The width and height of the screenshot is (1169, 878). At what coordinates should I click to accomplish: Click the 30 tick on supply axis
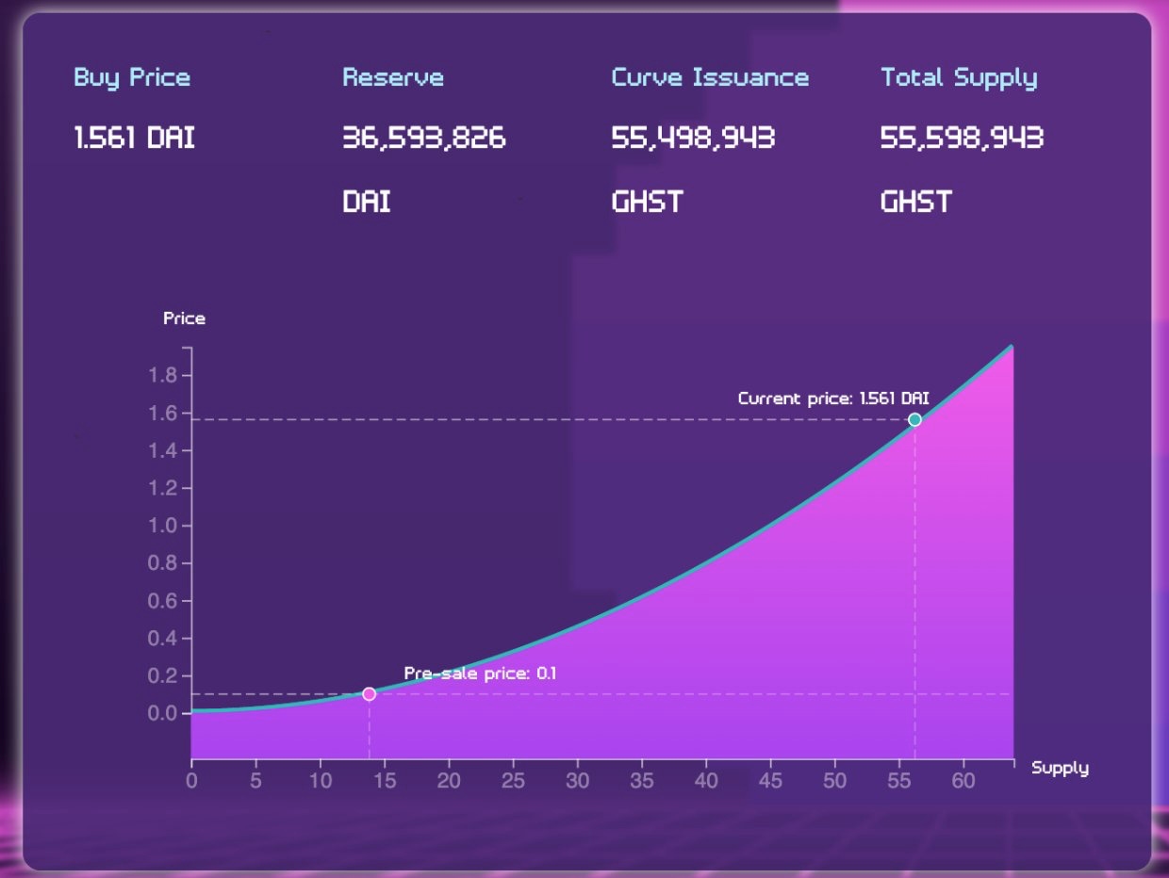[x=577, y=780]
